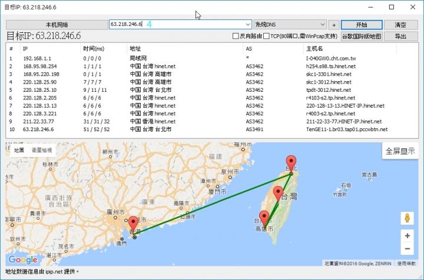Viewport: 424px width, 280px height.
Task: Click the 63.218.246.6 IP input field
Action: (x=177, y=25)
